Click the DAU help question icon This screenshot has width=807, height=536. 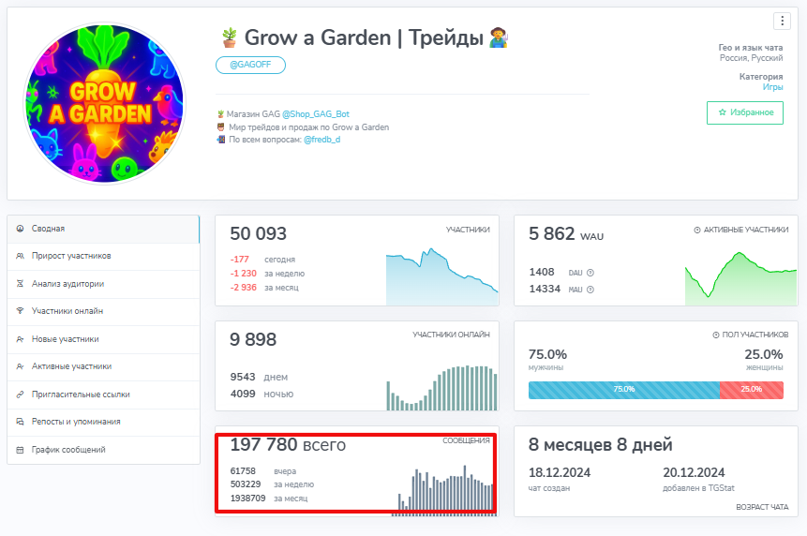[590, 273]
